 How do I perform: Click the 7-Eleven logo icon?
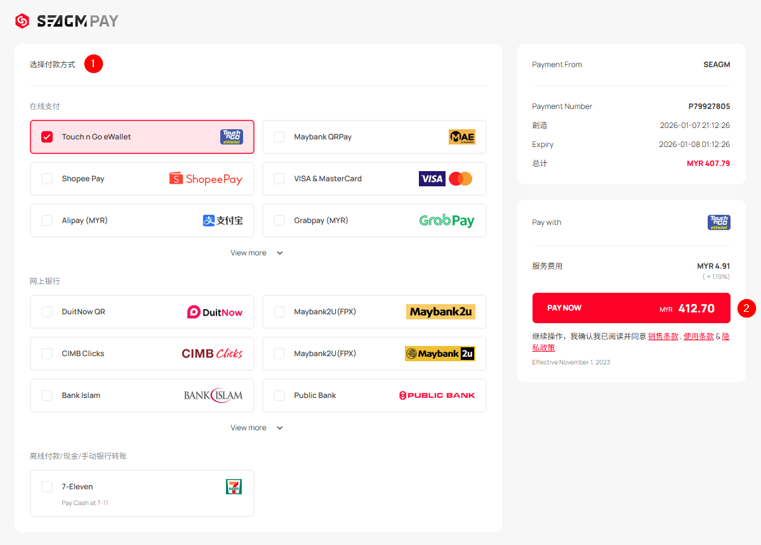[234, 487]
